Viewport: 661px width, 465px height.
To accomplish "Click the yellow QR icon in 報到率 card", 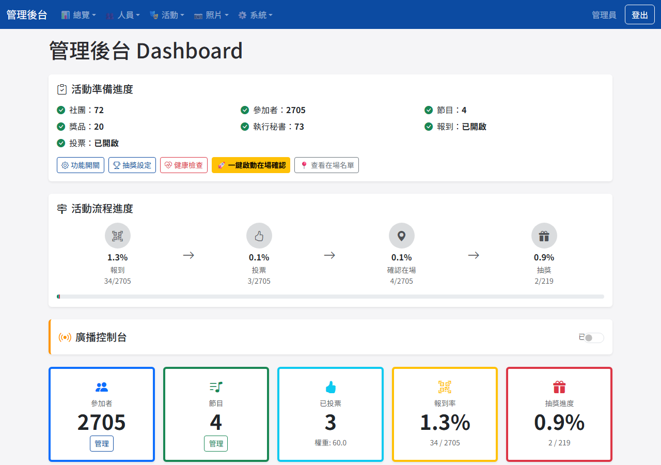I will coord(445,387).
